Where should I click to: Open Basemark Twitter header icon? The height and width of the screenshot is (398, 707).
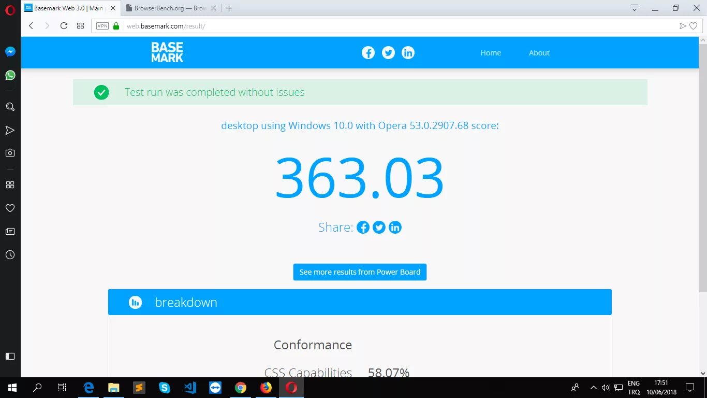[388, 53]
